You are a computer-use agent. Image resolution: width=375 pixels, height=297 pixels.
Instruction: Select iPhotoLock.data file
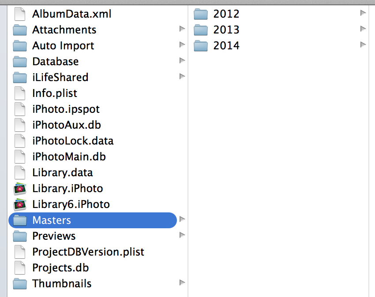73,141
